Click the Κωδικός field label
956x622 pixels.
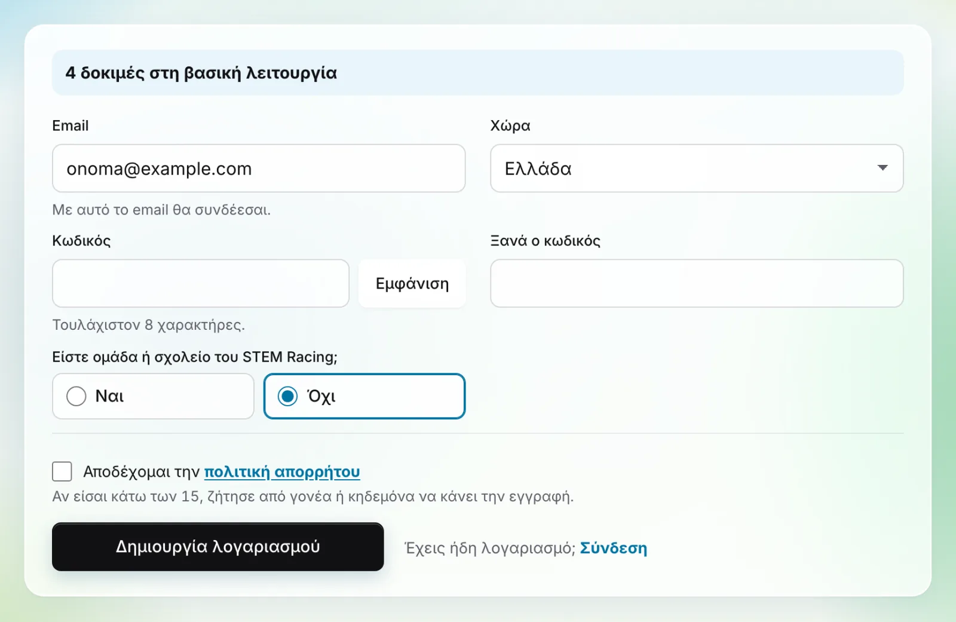pyautogui.click(x=81, y=241)
